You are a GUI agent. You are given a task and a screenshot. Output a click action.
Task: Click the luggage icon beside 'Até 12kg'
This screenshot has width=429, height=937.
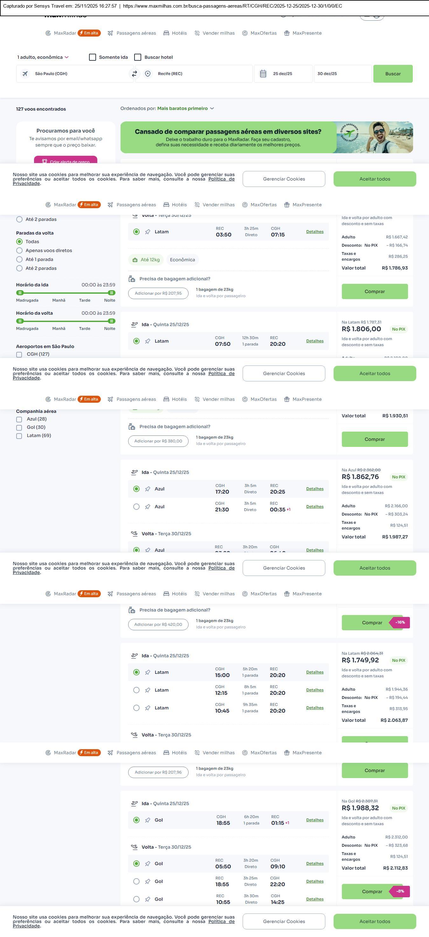pyautogui.click(x=135, y=260)
